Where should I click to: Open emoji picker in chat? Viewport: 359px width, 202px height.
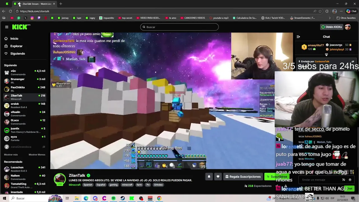(350, 180)
